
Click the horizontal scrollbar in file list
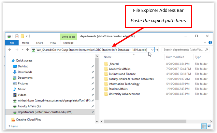(145, 121)
